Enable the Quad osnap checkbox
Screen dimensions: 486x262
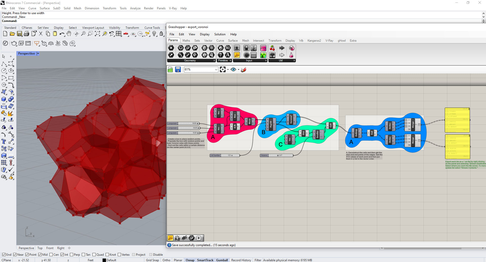94,255
